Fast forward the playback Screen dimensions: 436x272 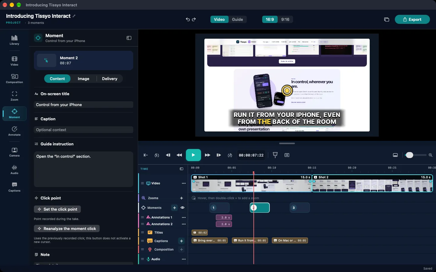pos(207,155)
